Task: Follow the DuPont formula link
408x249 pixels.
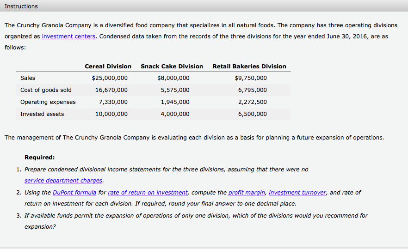Action: (74, 193)
